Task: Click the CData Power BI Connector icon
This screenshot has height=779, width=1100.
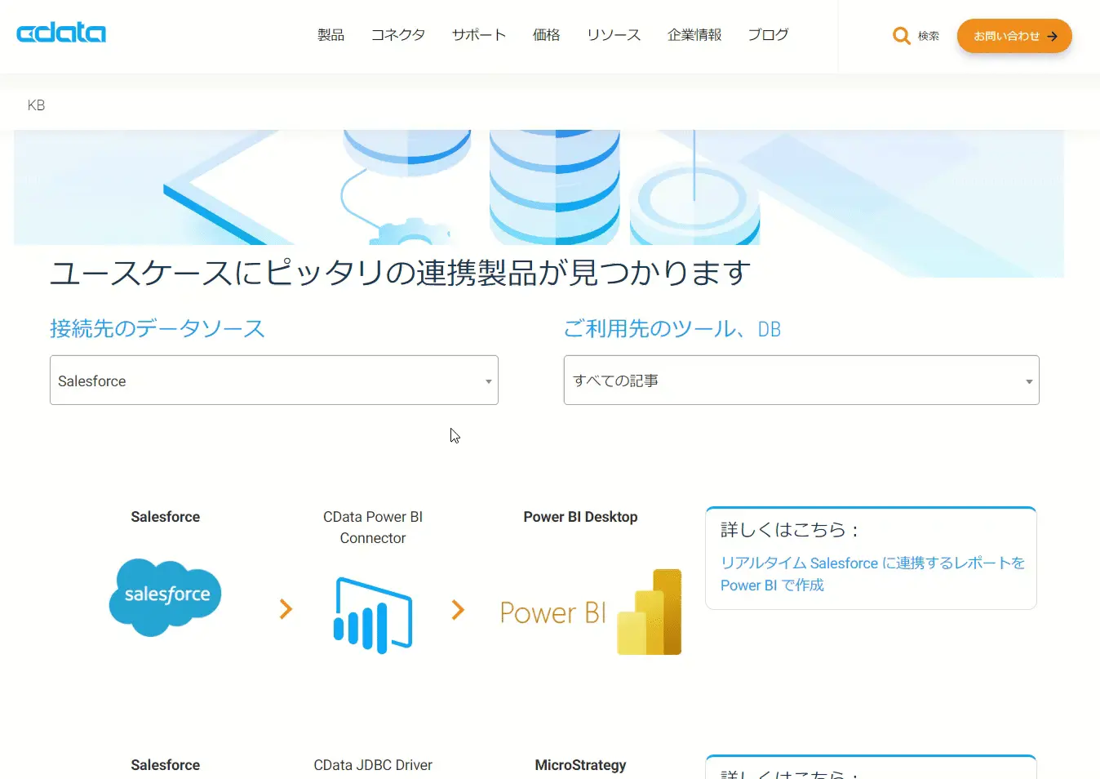Action: [372, 613]
